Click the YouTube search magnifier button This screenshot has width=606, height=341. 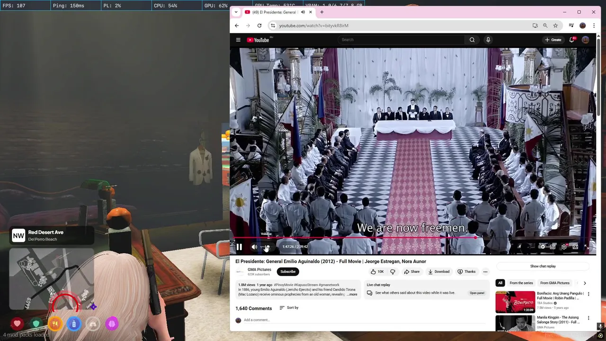(472, 40)
